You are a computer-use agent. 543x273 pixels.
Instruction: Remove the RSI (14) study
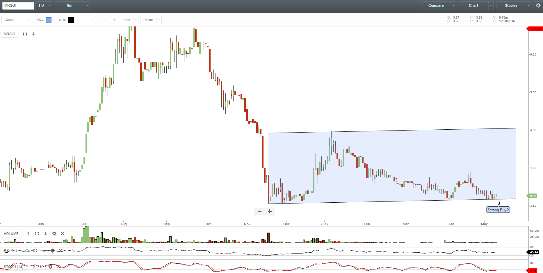[60, 251]
